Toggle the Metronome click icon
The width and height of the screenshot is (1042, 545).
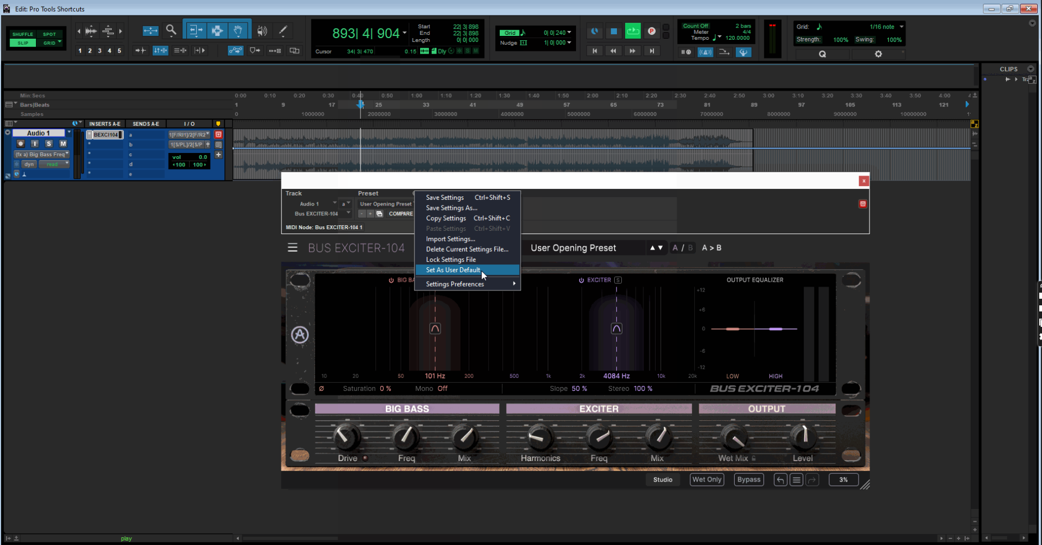coord(705,52)
